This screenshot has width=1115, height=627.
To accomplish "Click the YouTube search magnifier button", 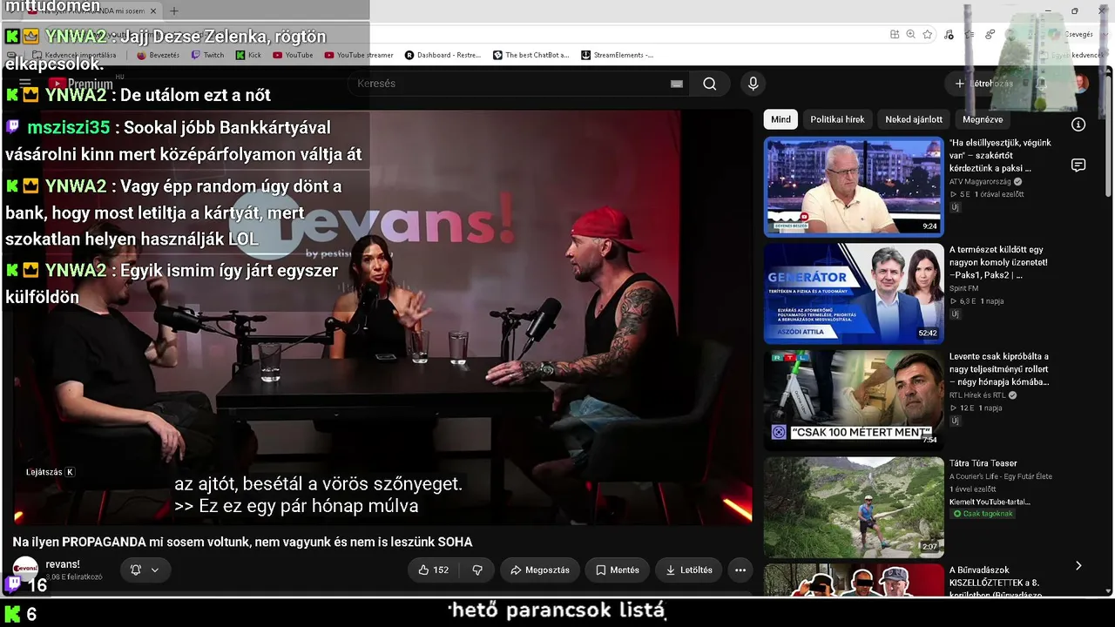I will point(709,84).
